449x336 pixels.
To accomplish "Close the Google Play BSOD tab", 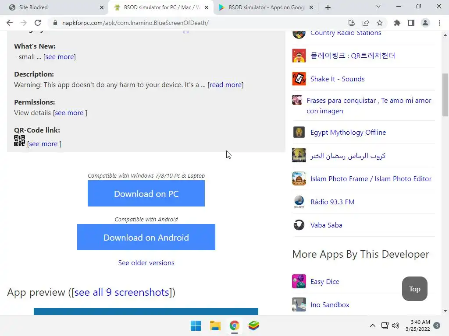I will pyautogui.click(x=311, y=7).
